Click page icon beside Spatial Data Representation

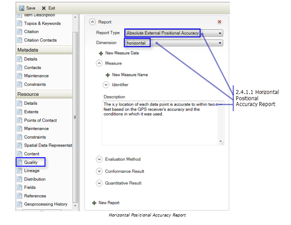20,145
